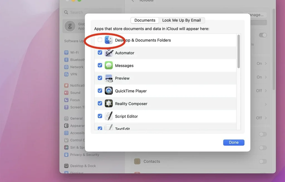Enable the Desktop & Documents Folders checkbox
The width and height of the screenshot is (285, 182).
click(x=100, y=40)
